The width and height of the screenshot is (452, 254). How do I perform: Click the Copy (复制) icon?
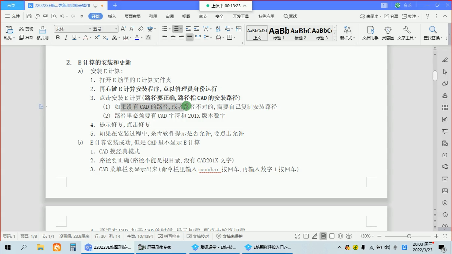point(22,37)
